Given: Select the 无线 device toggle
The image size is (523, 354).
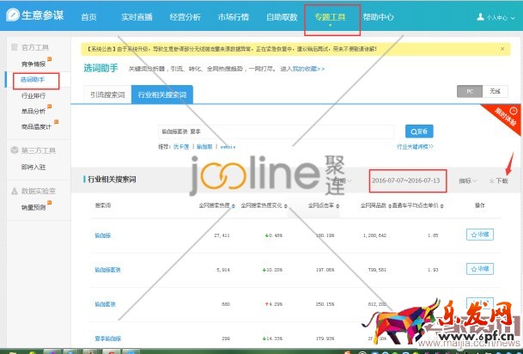Looking at the screenshot, I should (x=495, y=91).
